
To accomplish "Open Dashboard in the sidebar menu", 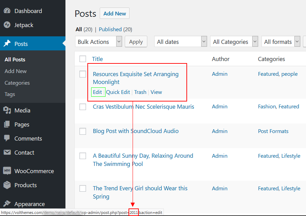I will click(28, 11).
